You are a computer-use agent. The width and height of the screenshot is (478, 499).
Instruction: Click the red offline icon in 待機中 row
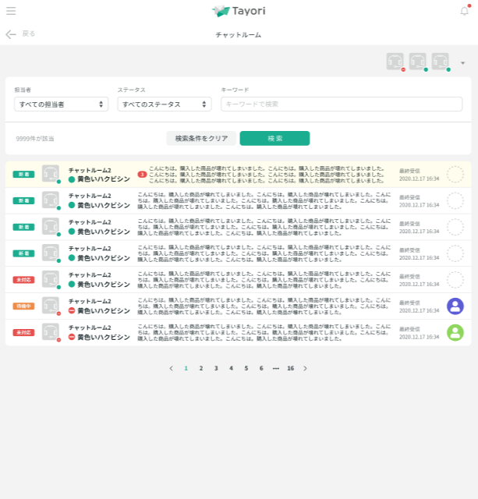click(x=72, y=310)
